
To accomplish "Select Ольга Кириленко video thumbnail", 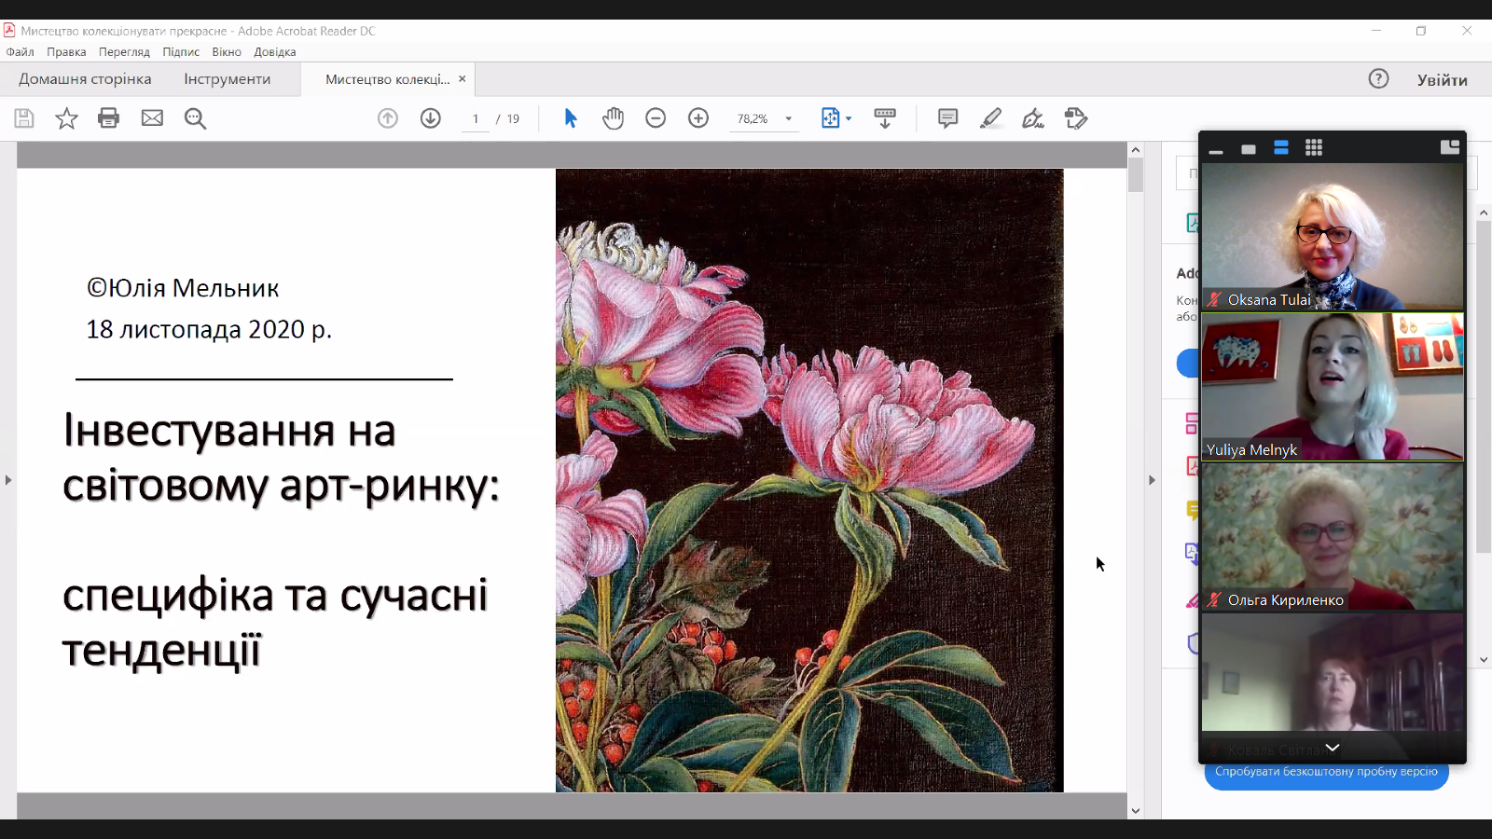I will [x=1333, y=537].
